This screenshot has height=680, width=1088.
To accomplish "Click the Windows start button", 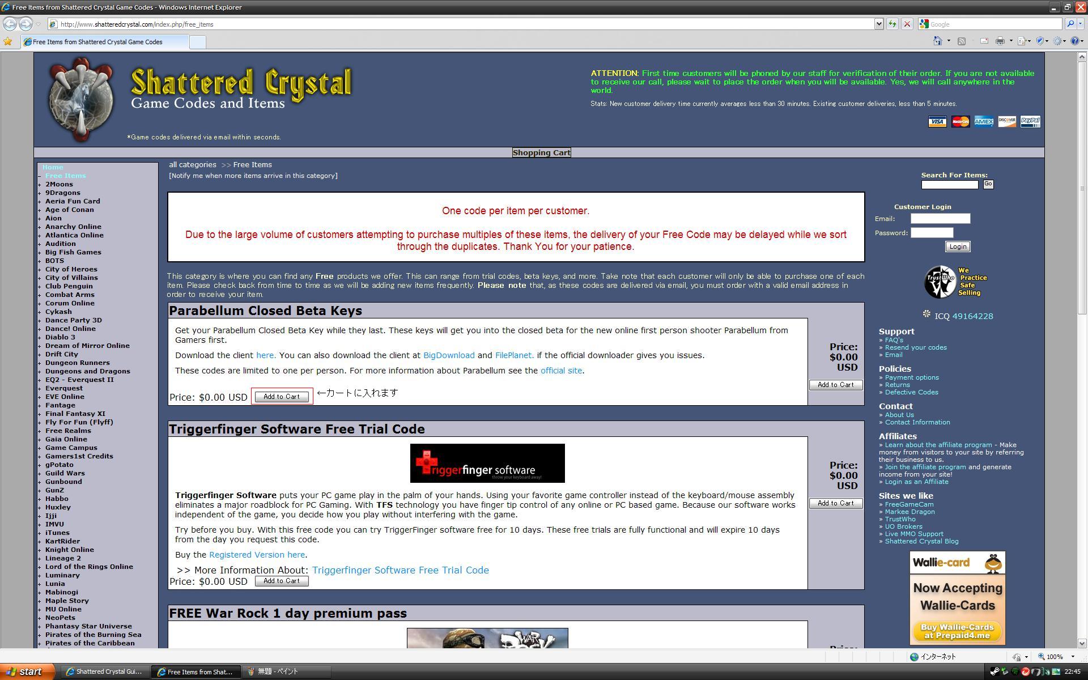I will pos(28,671).
